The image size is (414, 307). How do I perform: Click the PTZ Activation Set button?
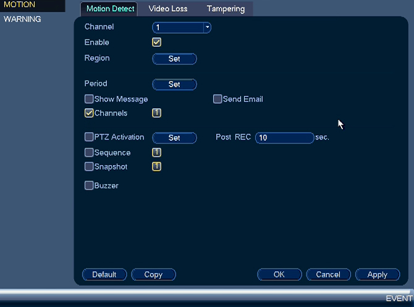click(174, 138)
